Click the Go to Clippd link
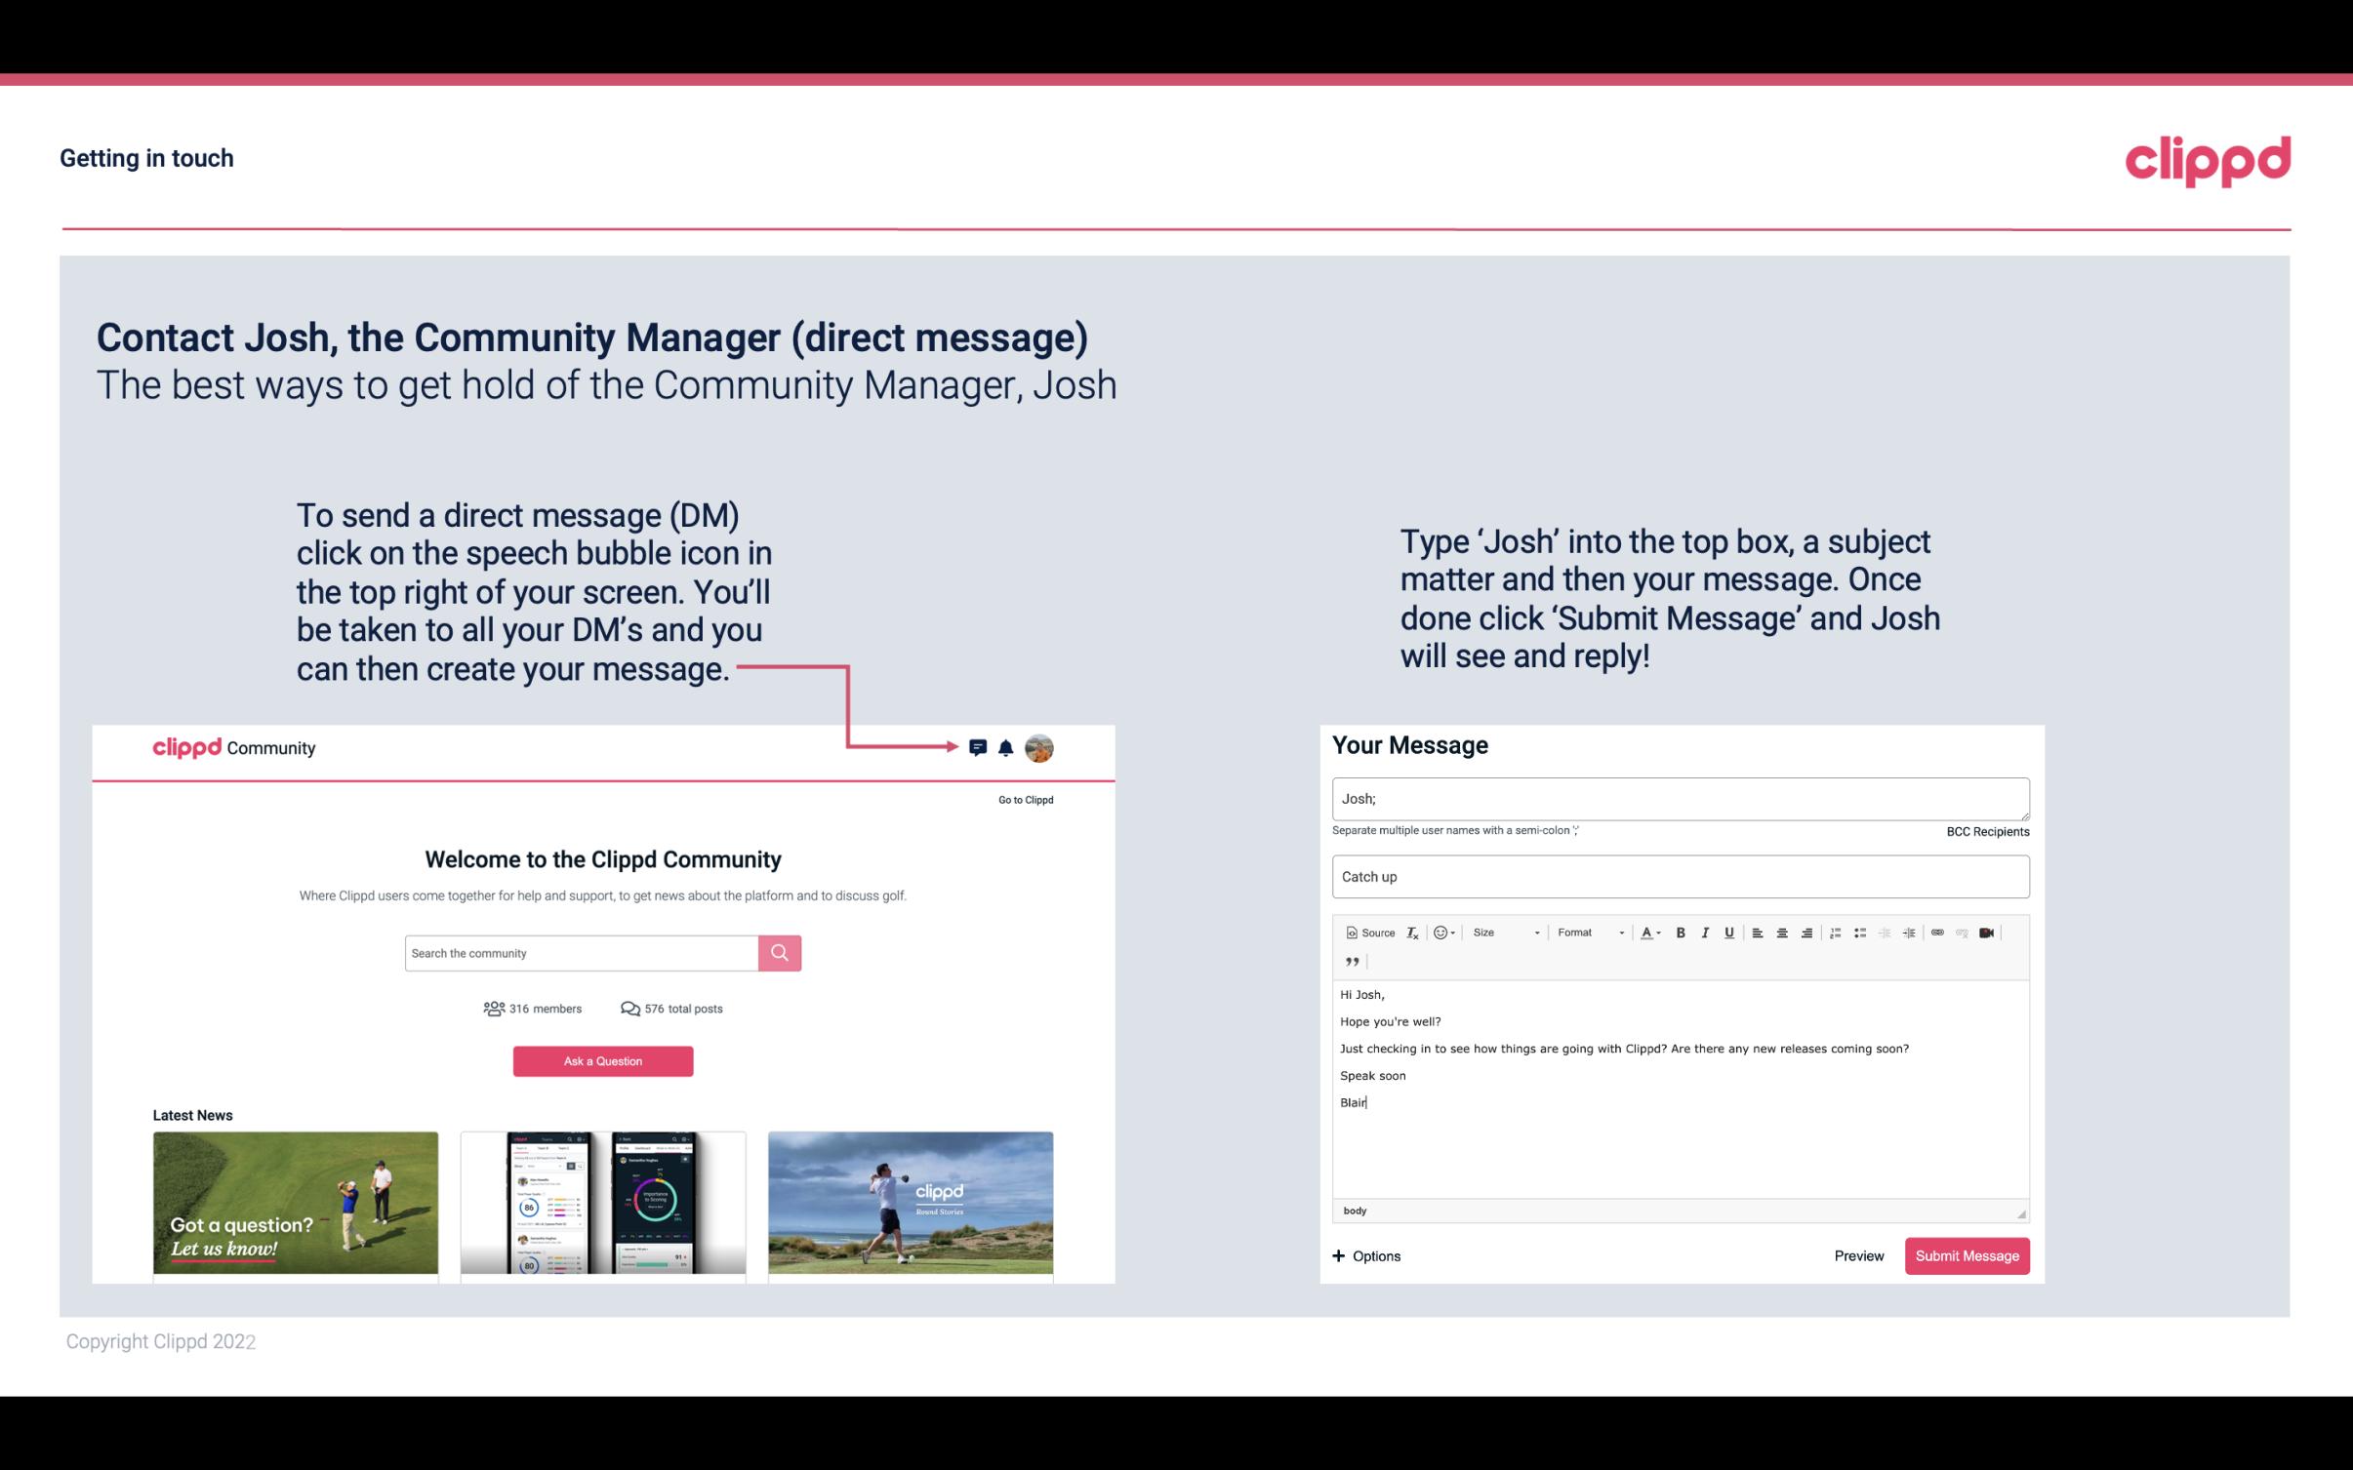Screen dimensions: 2353x1470 (x=1023, y=799)
